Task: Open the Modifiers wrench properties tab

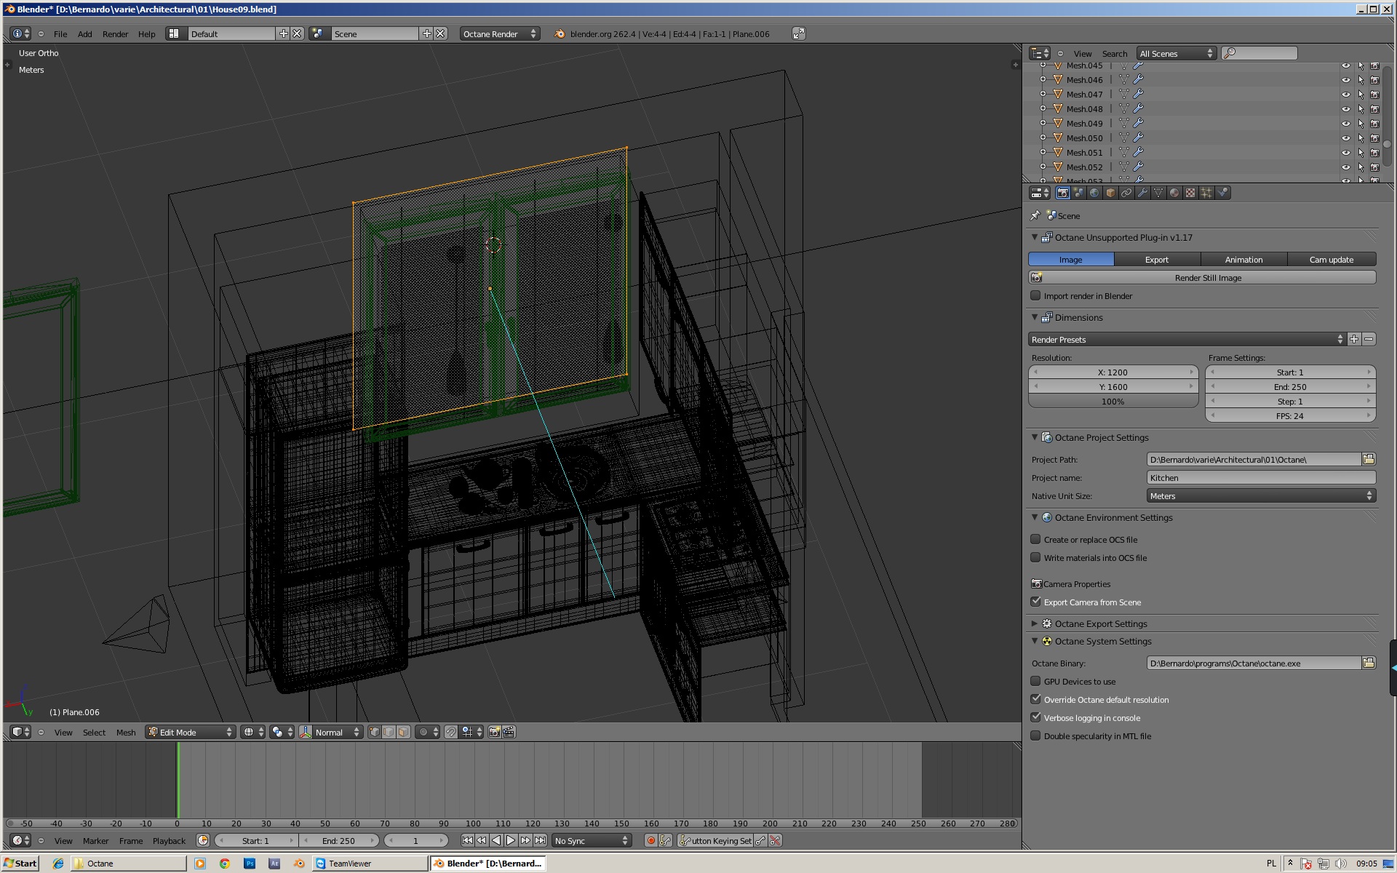Action: pyautogui.click(x=1142, y=193)
